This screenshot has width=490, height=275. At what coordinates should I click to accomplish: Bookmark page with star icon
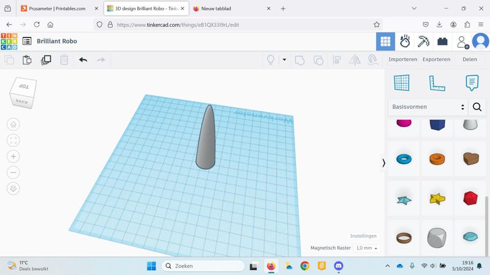pyautogui.click(x=377, y=24)
